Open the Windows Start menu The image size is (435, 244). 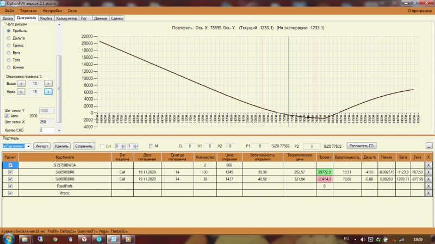(x=8, y=239)
